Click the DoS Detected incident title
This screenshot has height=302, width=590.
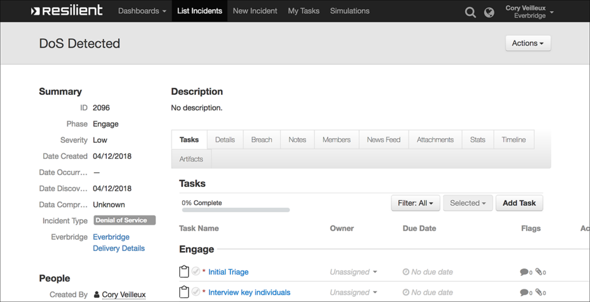pyautogui.click(x=80, y=44)
